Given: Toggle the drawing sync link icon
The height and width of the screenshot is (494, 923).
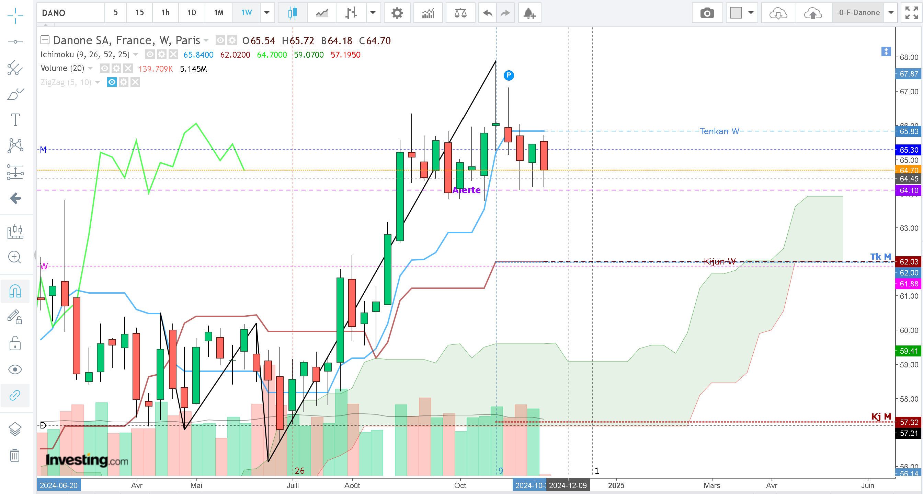Looking at the screenshot, I should (x=15, y=395).
